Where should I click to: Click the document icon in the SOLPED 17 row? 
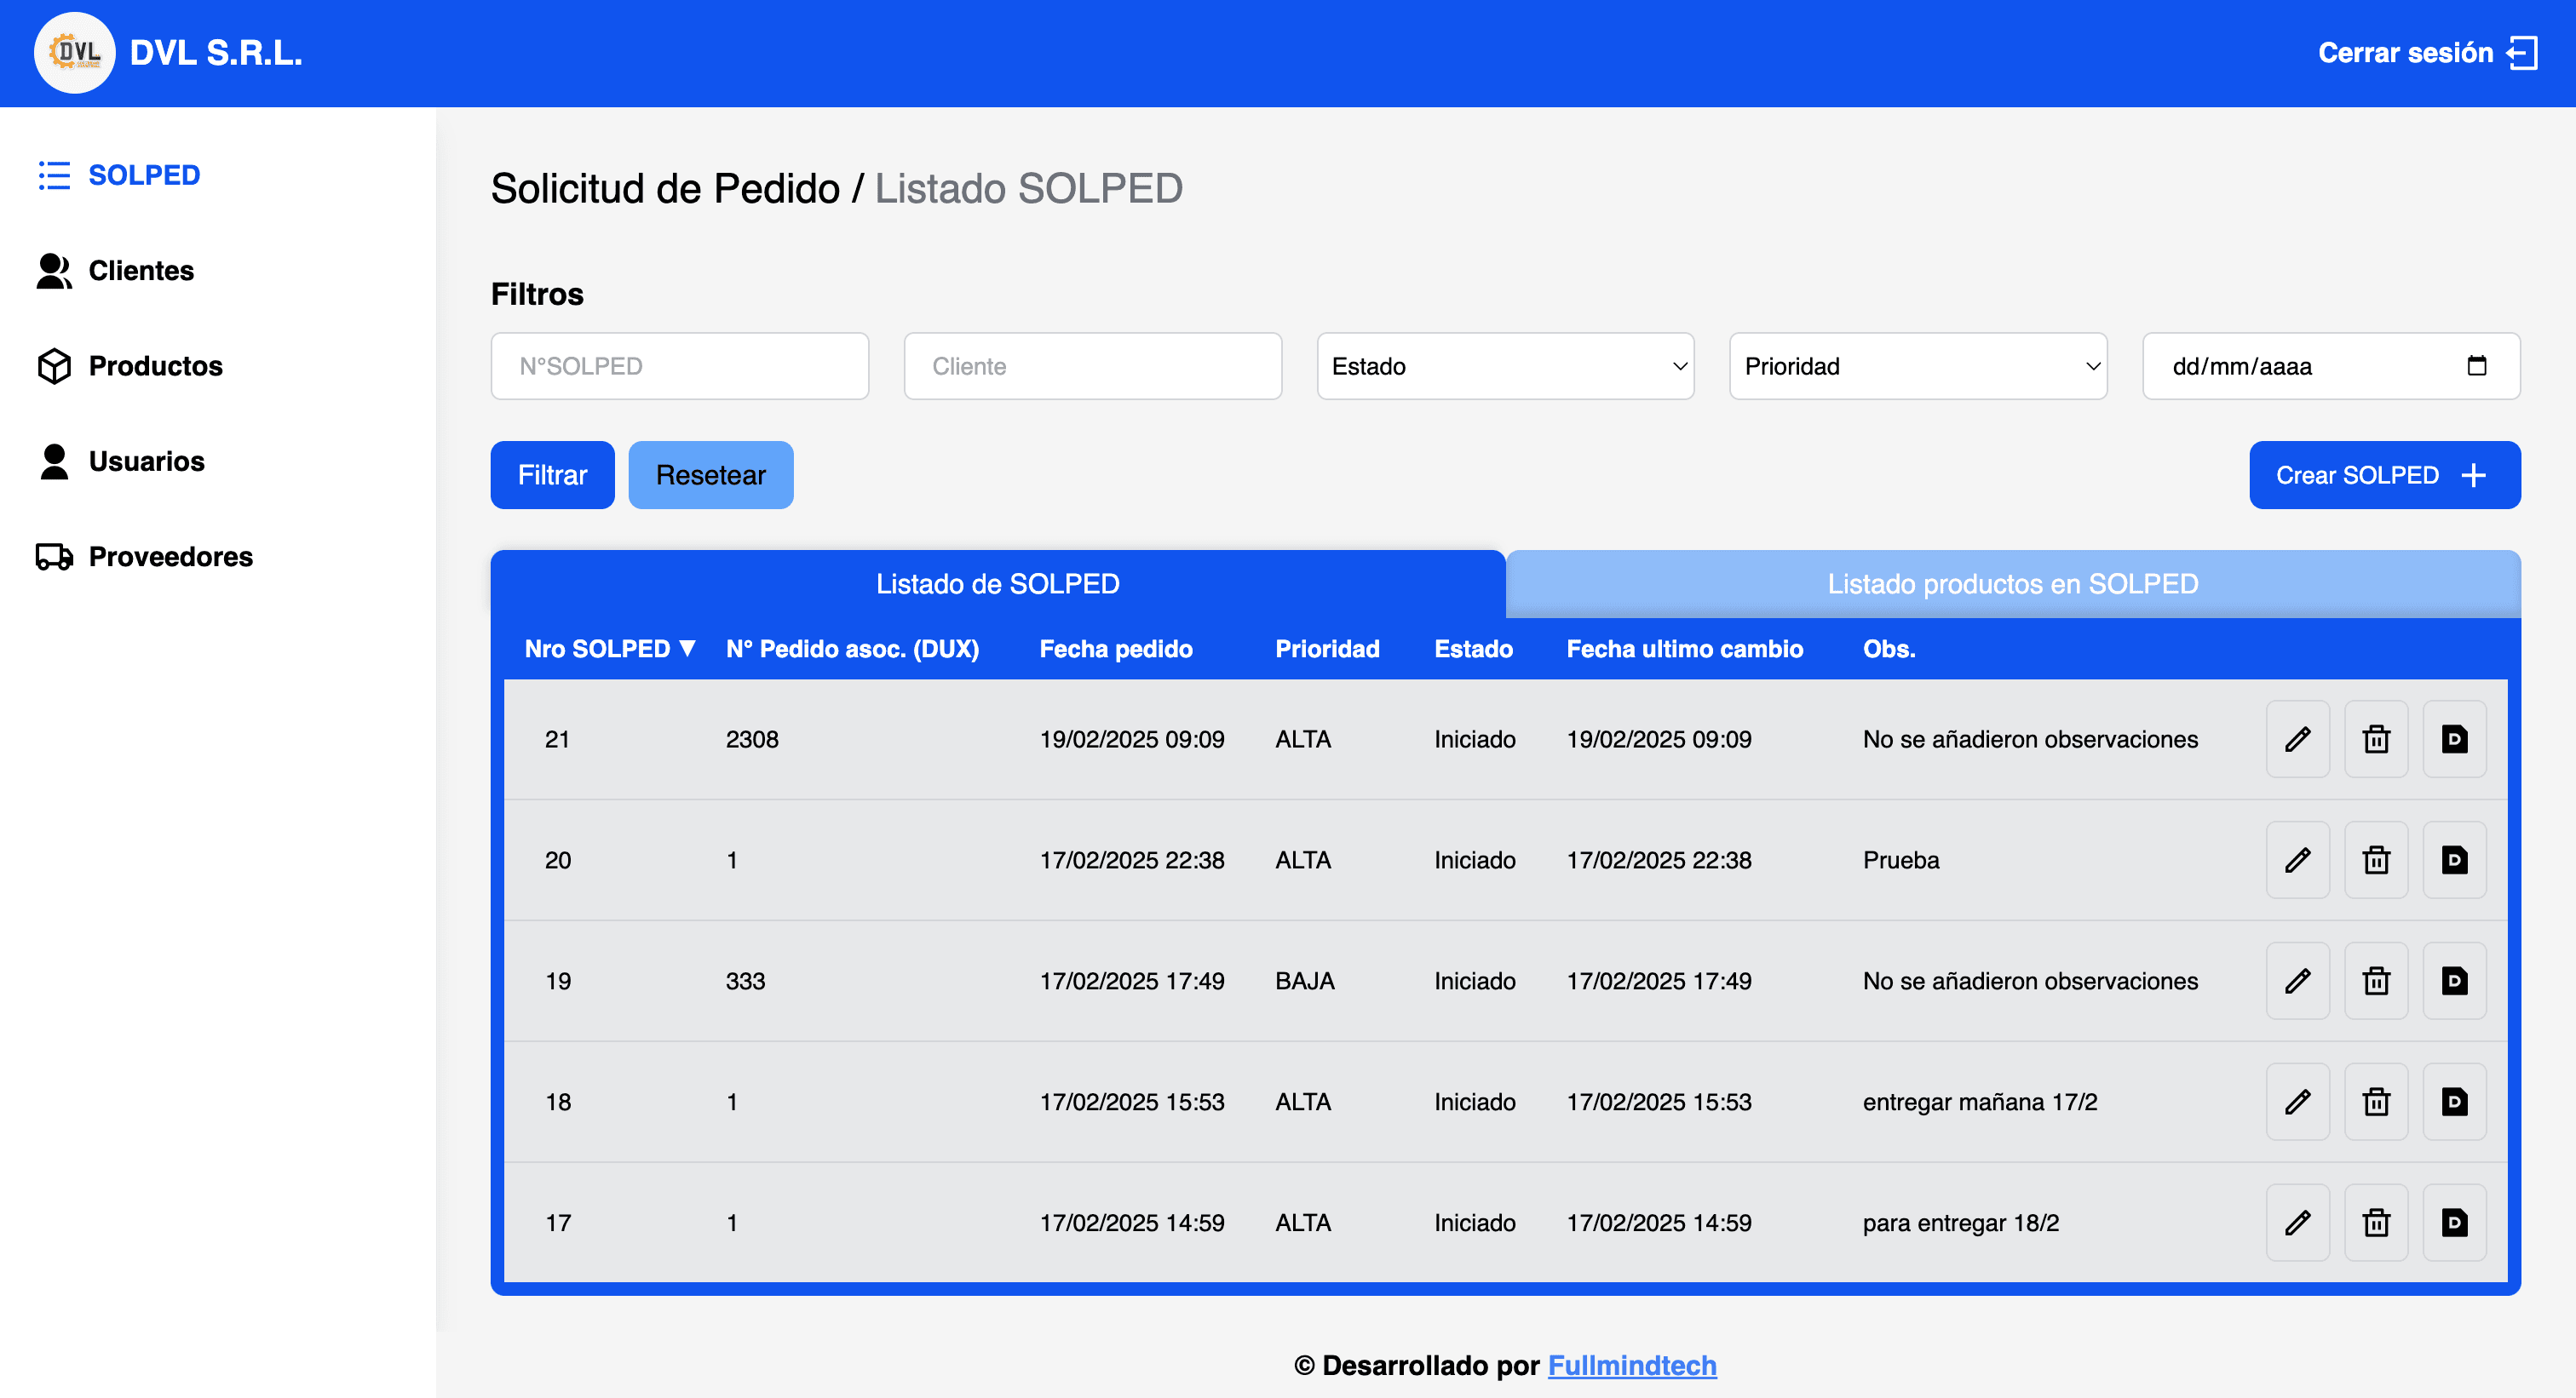click(x=2454, y=1223)
